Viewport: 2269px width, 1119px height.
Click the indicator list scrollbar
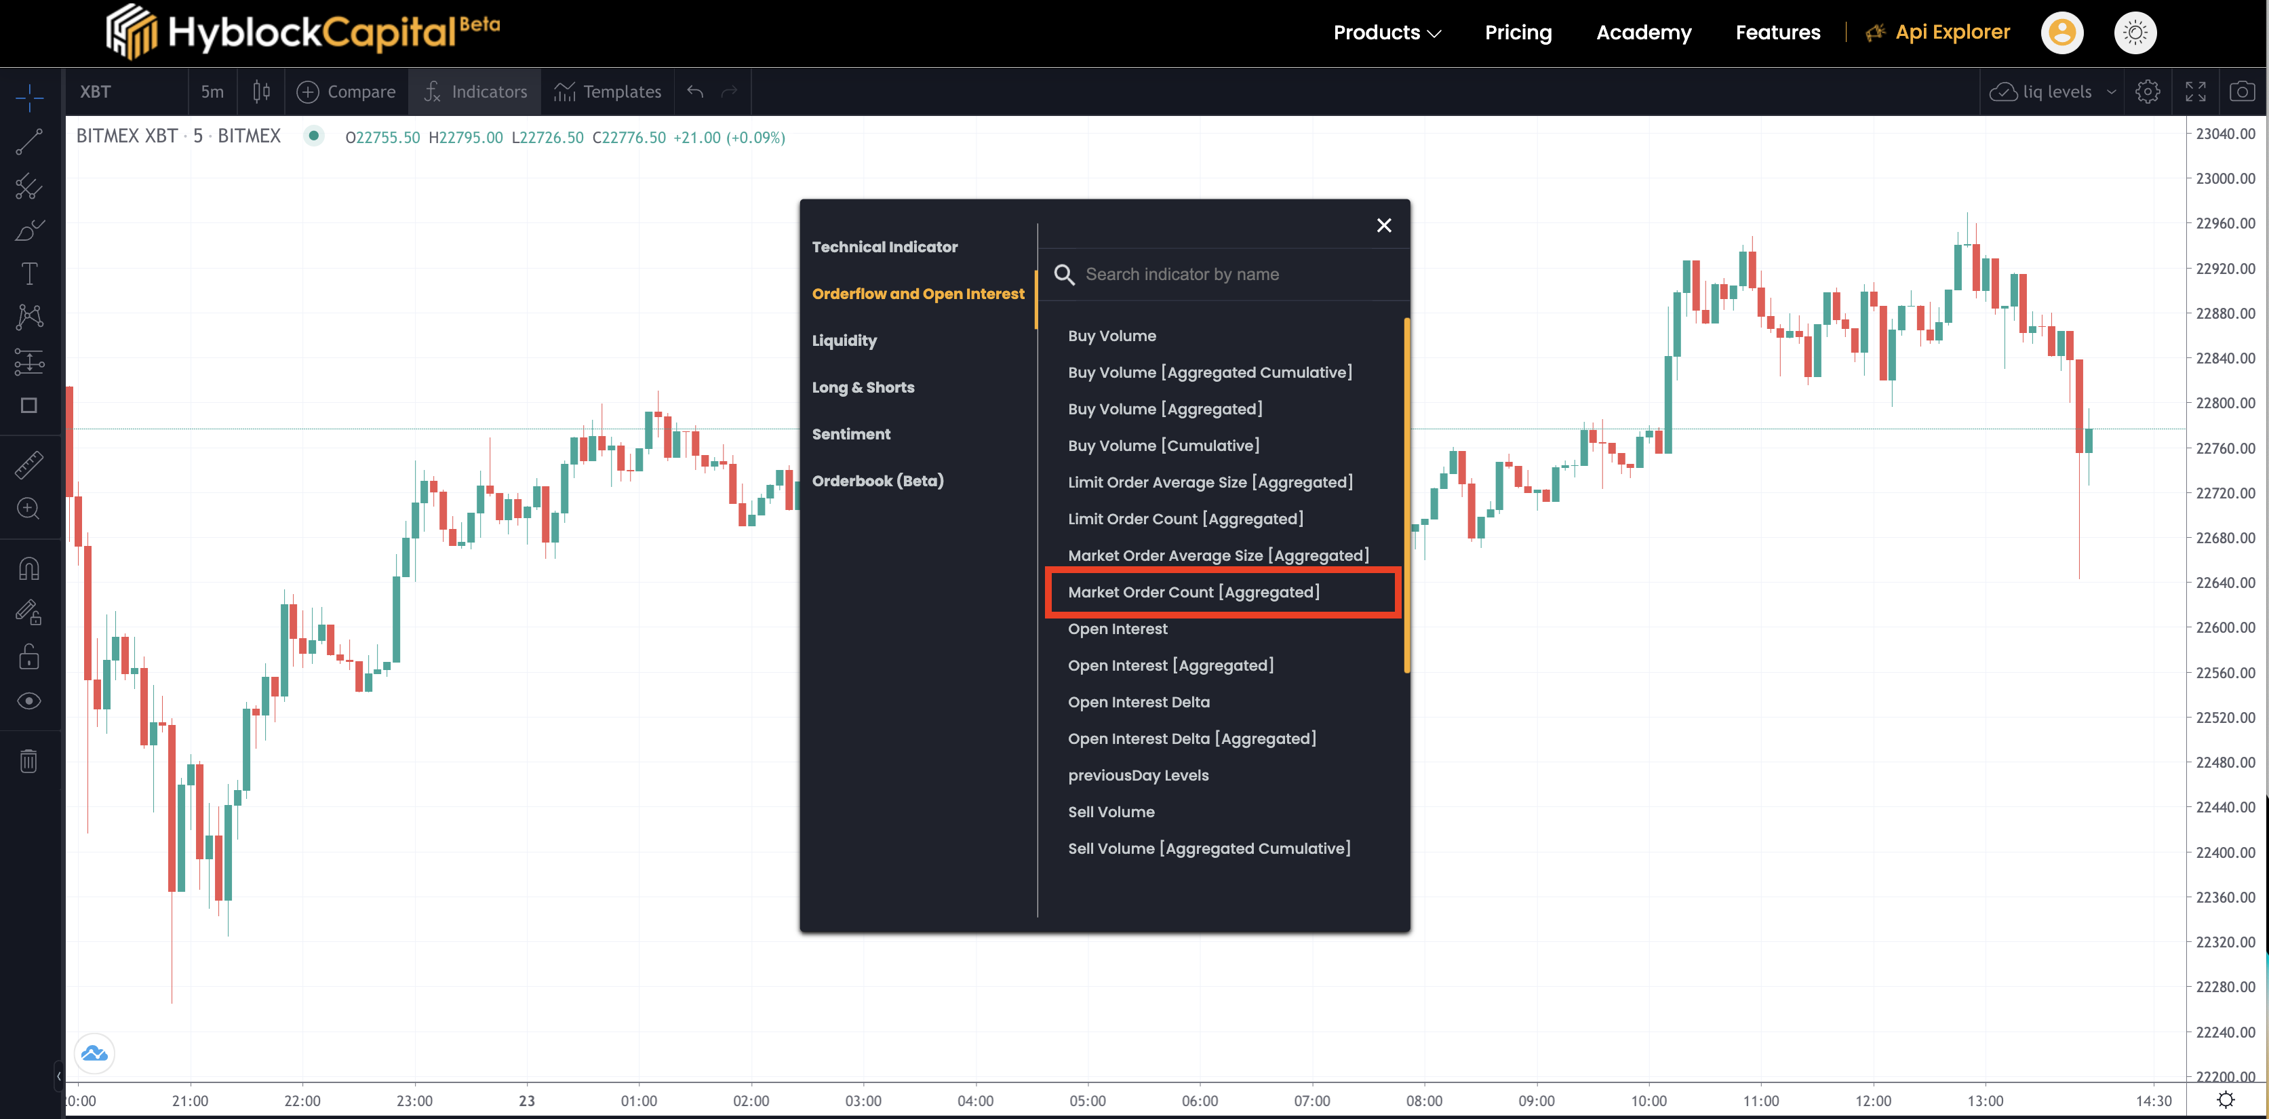[x=1406, y=494]
